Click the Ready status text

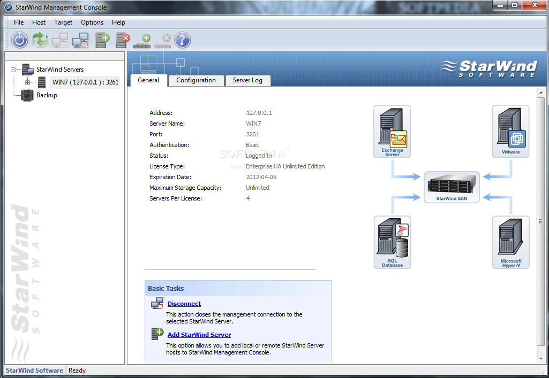[77, 371]
